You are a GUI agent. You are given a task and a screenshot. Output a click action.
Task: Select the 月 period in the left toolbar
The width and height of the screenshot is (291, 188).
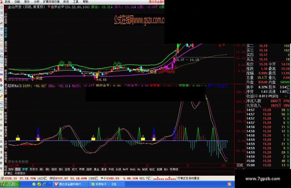tap(1, 152)
